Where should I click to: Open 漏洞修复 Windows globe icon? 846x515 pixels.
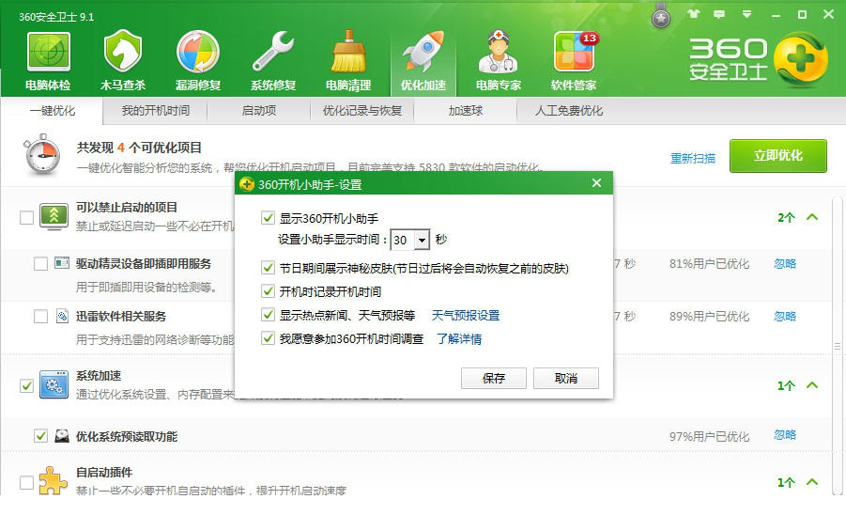197,52
